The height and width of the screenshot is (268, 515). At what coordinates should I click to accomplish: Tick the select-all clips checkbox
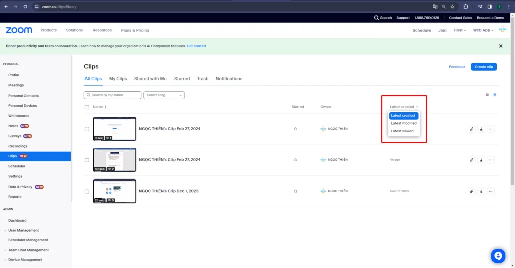pyautogui.click(x=87, y=107)
